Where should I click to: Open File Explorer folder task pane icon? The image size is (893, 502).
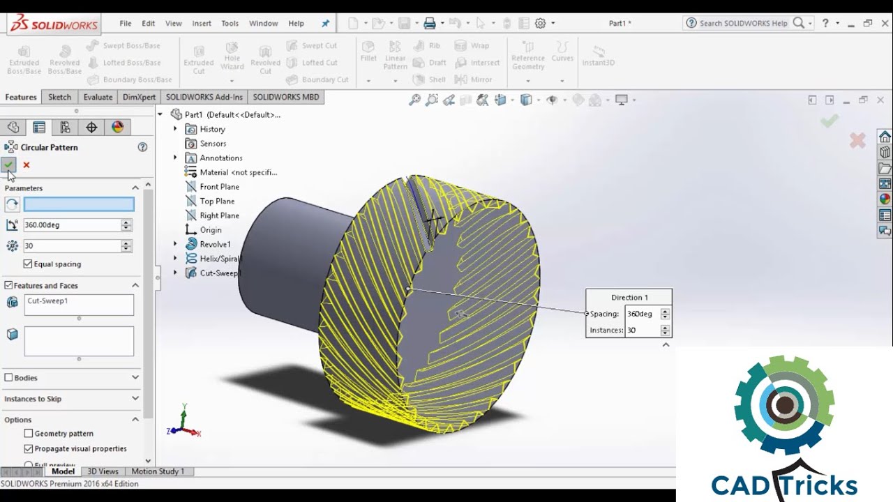885,168
